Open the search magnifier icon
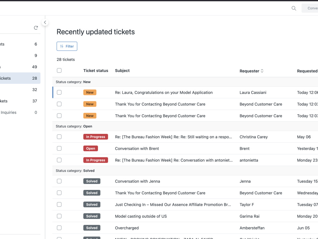Image resolution: width=318 pixels, height=239 pixels. click(x=294, y=8)
